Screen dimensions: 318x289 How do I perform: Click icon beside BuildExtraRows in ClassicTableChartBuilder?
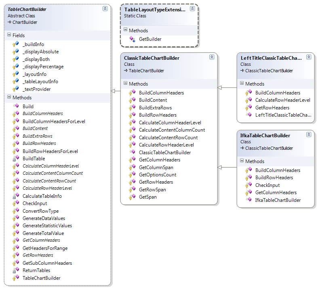(x=132, y=108)
